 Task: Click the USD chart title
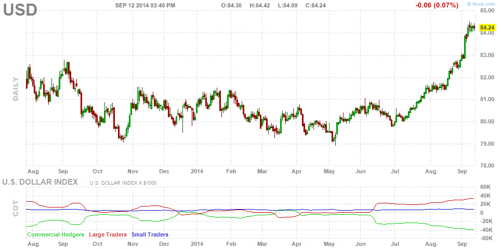click(21, 9)
